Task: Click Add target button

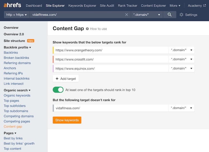Action: [66, 79]
